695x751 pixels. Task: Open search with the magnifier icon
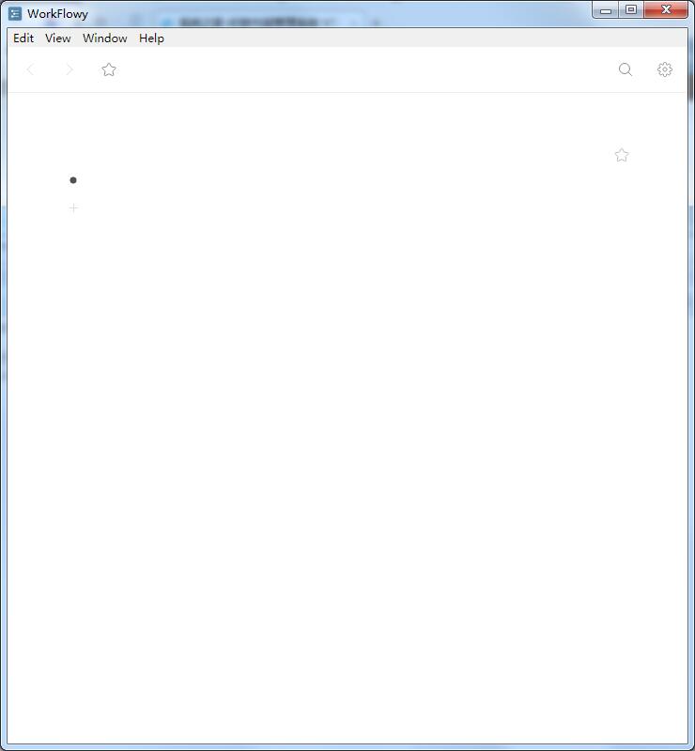pyautogui.click(x=625, y=69)
